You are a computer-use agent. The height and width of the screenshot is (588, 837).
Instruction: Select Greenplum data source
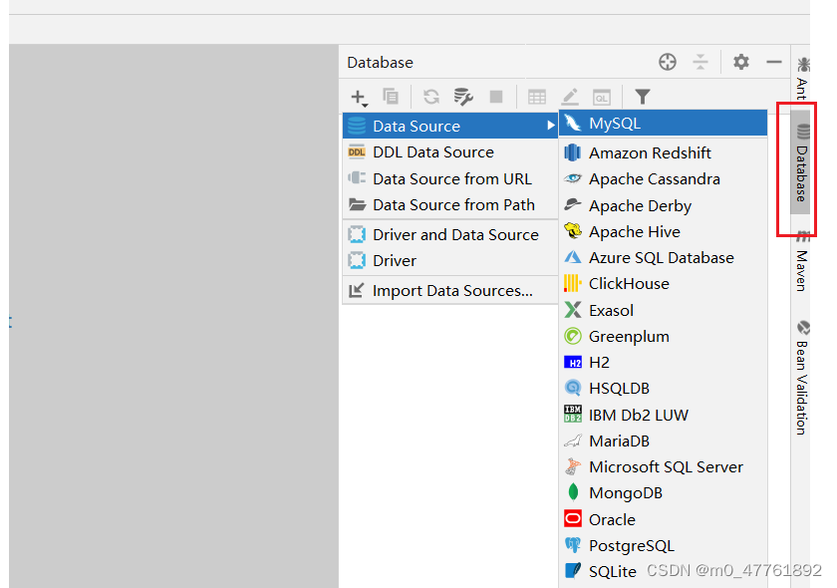click(663, 337)
